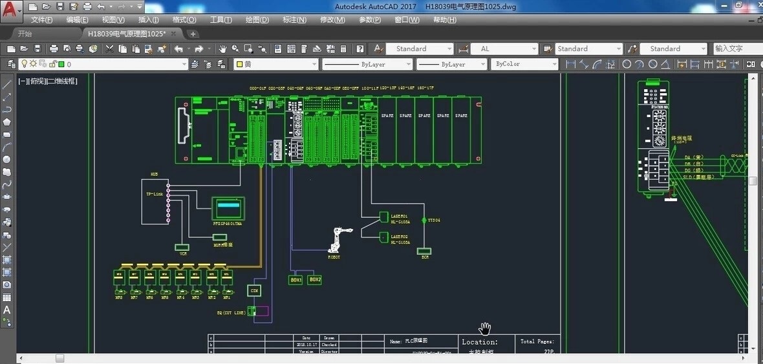Select the Pan hand tool in toolbar
The height and width of the screenshot is (364, 763).
click(222, 48)
